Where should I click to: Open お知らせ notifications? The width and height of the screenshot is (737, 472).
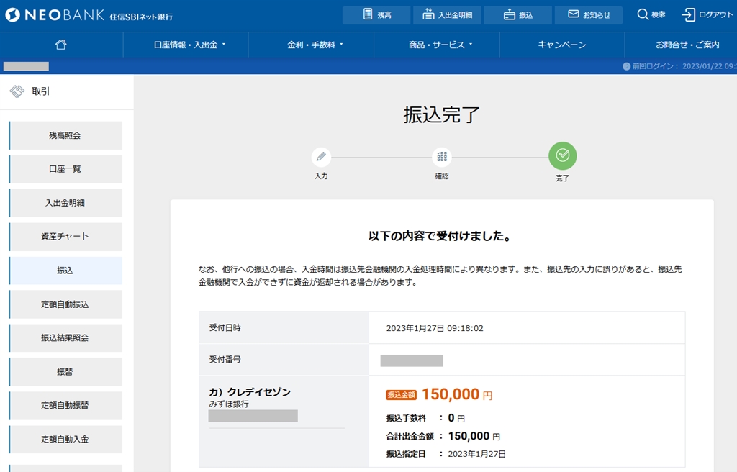pyautogui.click(x=589, y=15)
